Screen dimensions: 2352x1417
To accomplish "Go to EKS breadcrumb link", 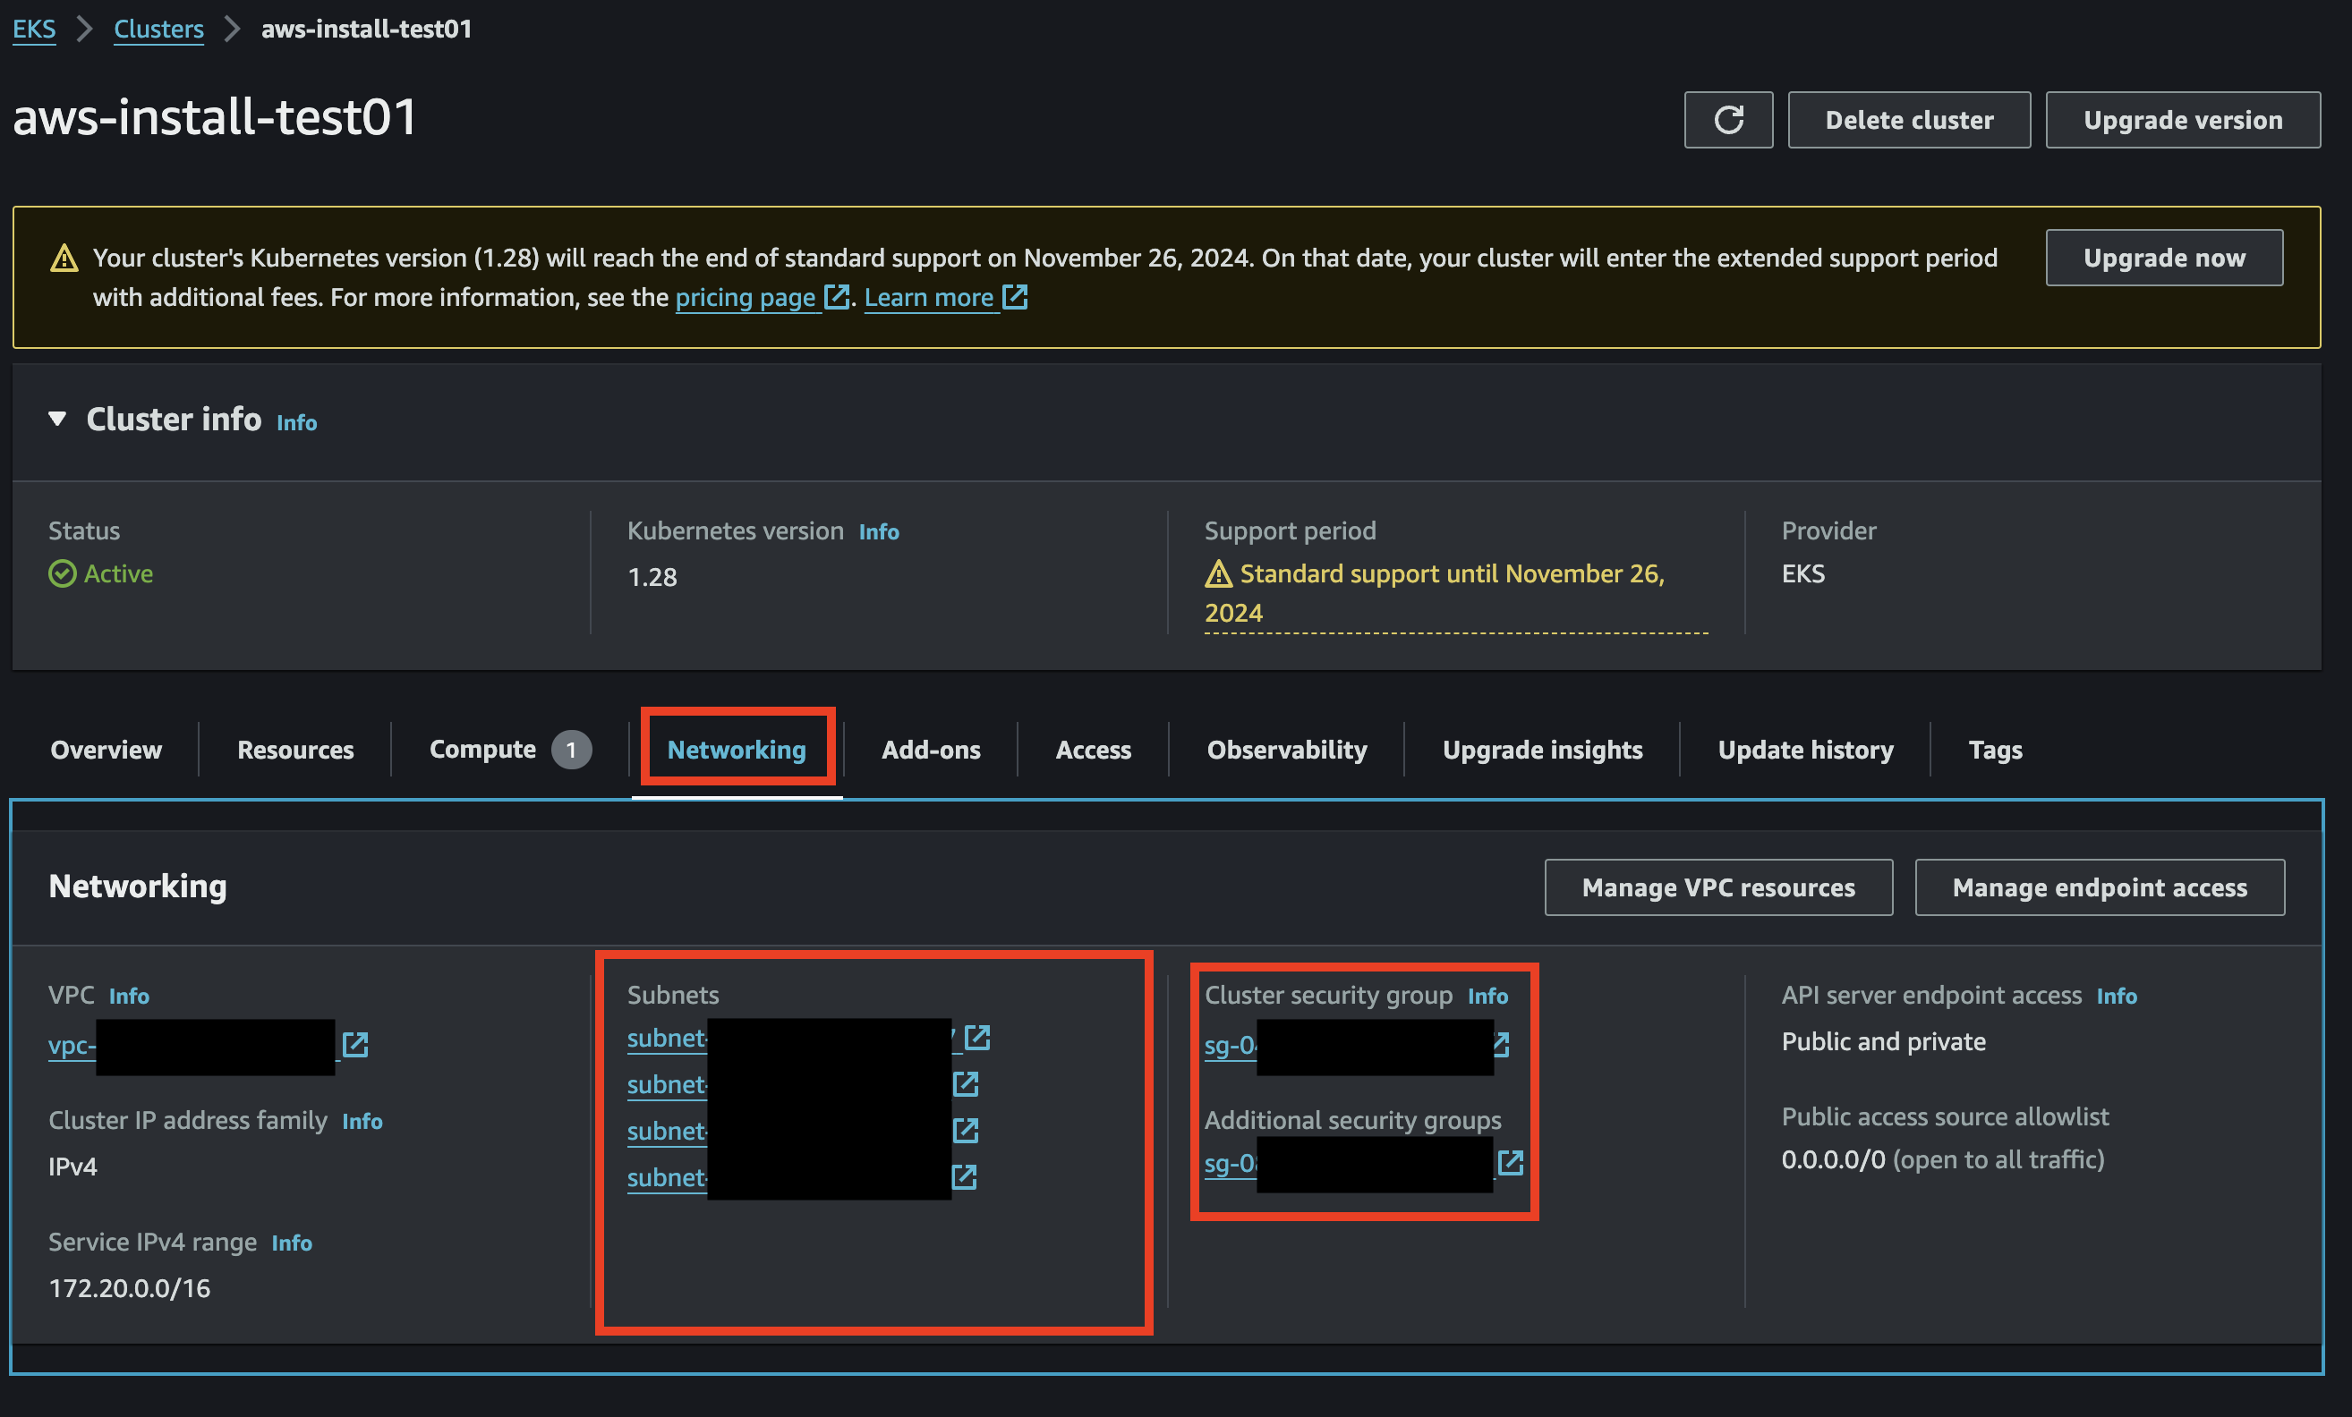I will point(33,29).
